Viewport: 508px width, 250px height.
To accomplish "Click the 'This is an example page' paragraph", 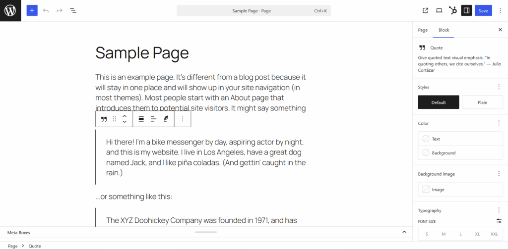I will (x=200, y=92).
